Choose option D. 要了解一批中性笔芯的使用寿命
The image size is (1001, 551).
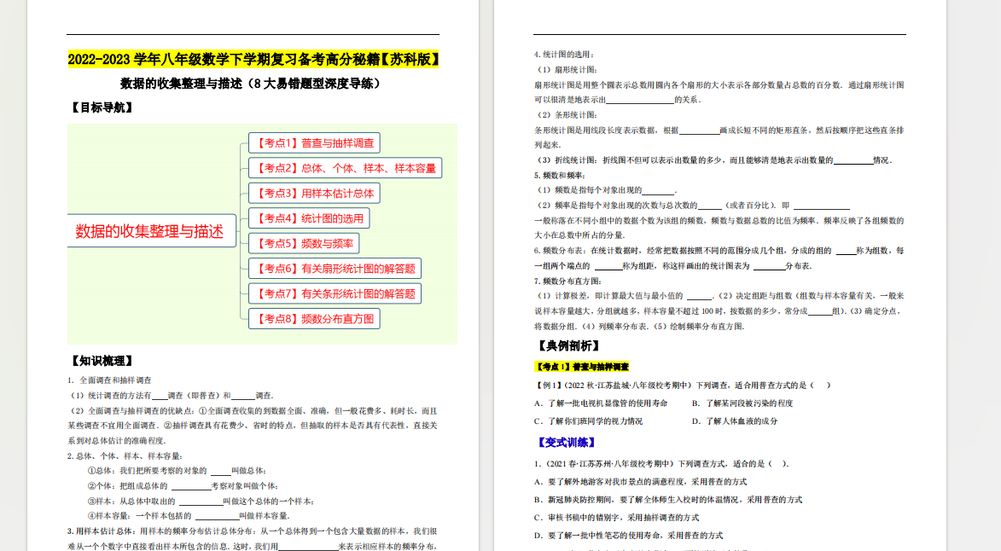(629, 535)
